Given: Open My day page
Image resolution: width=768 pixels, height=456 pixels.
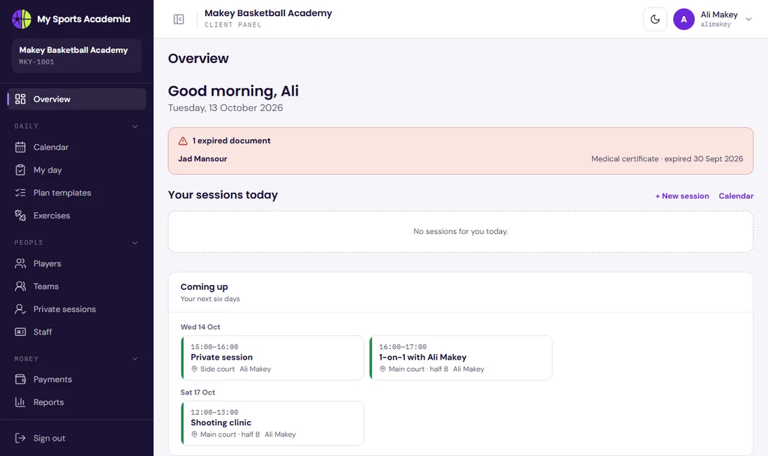Looking at the screenshot, I should 77,170.
